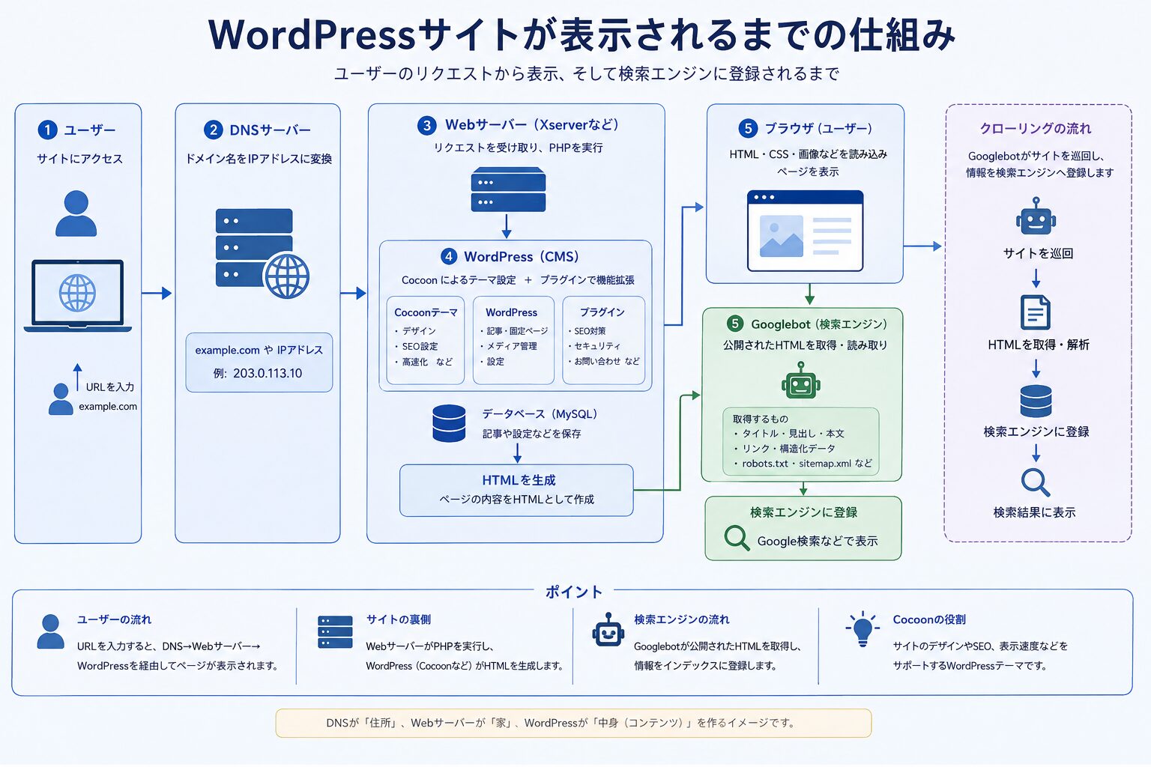1151x767 pixels.
Task: Click the large user silhouette icon under サイトにアクセス
Action: coord(76,213)
